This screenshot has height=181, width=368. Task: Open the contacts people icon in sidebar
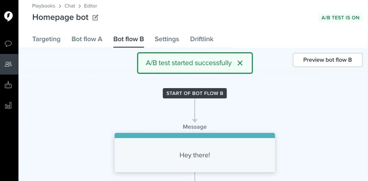pos(9,64)
